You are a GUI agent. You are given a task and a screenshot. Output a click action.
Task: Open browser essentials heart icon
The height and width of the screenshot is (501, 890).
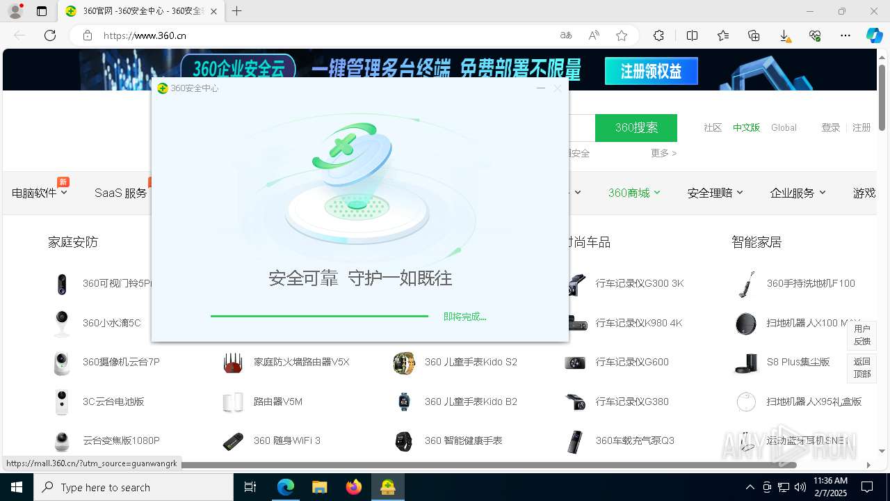[815, 35]
